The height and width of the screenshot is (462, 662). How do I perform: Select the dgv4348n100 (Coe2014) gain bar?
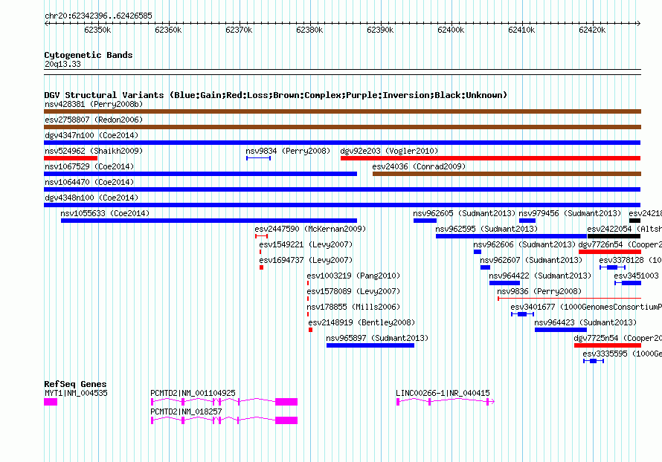342,205
